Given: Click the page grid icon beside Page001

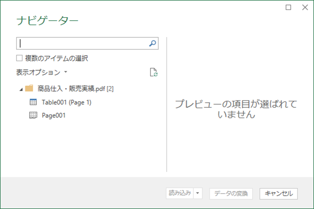Looking at the screenshot, I should coord(33,116).
